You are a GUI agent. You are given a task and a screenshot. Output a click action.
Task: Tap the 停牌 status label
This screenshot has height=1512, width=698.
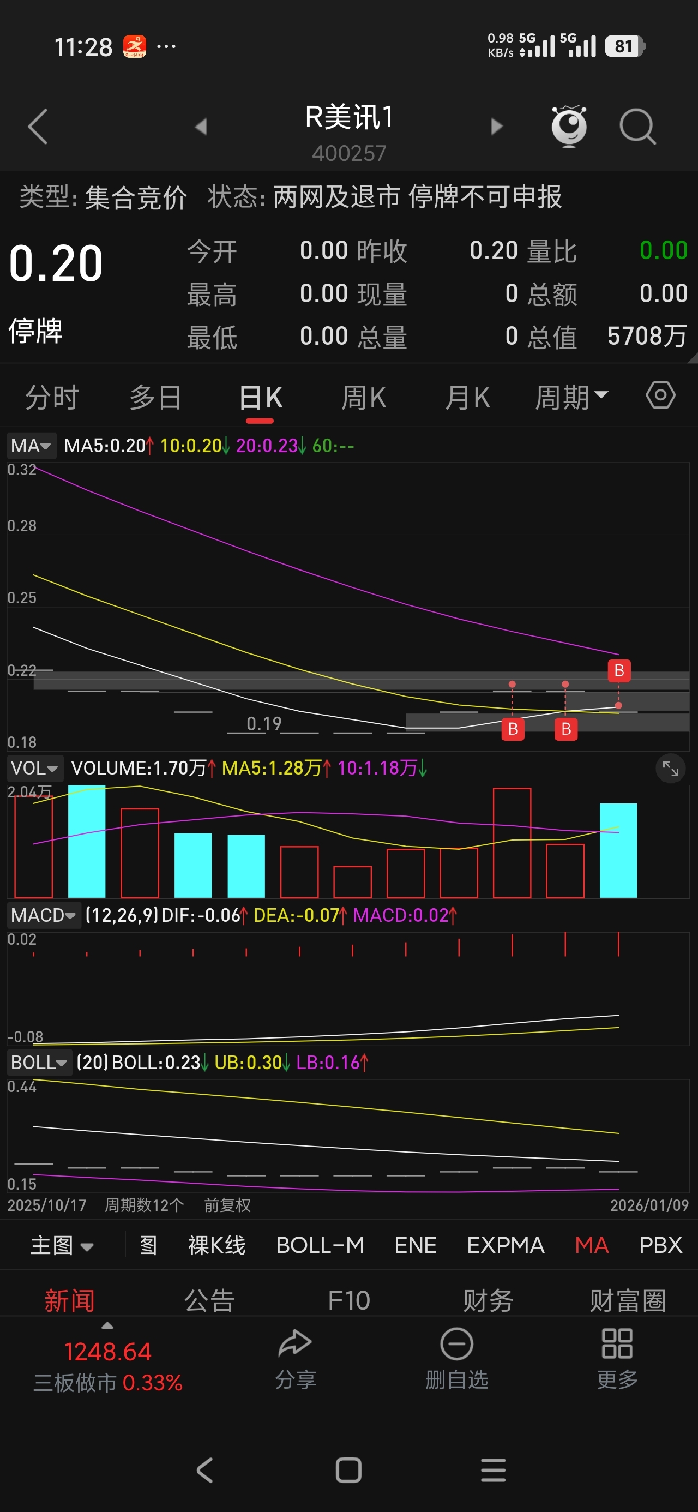(x=35, y=331)
